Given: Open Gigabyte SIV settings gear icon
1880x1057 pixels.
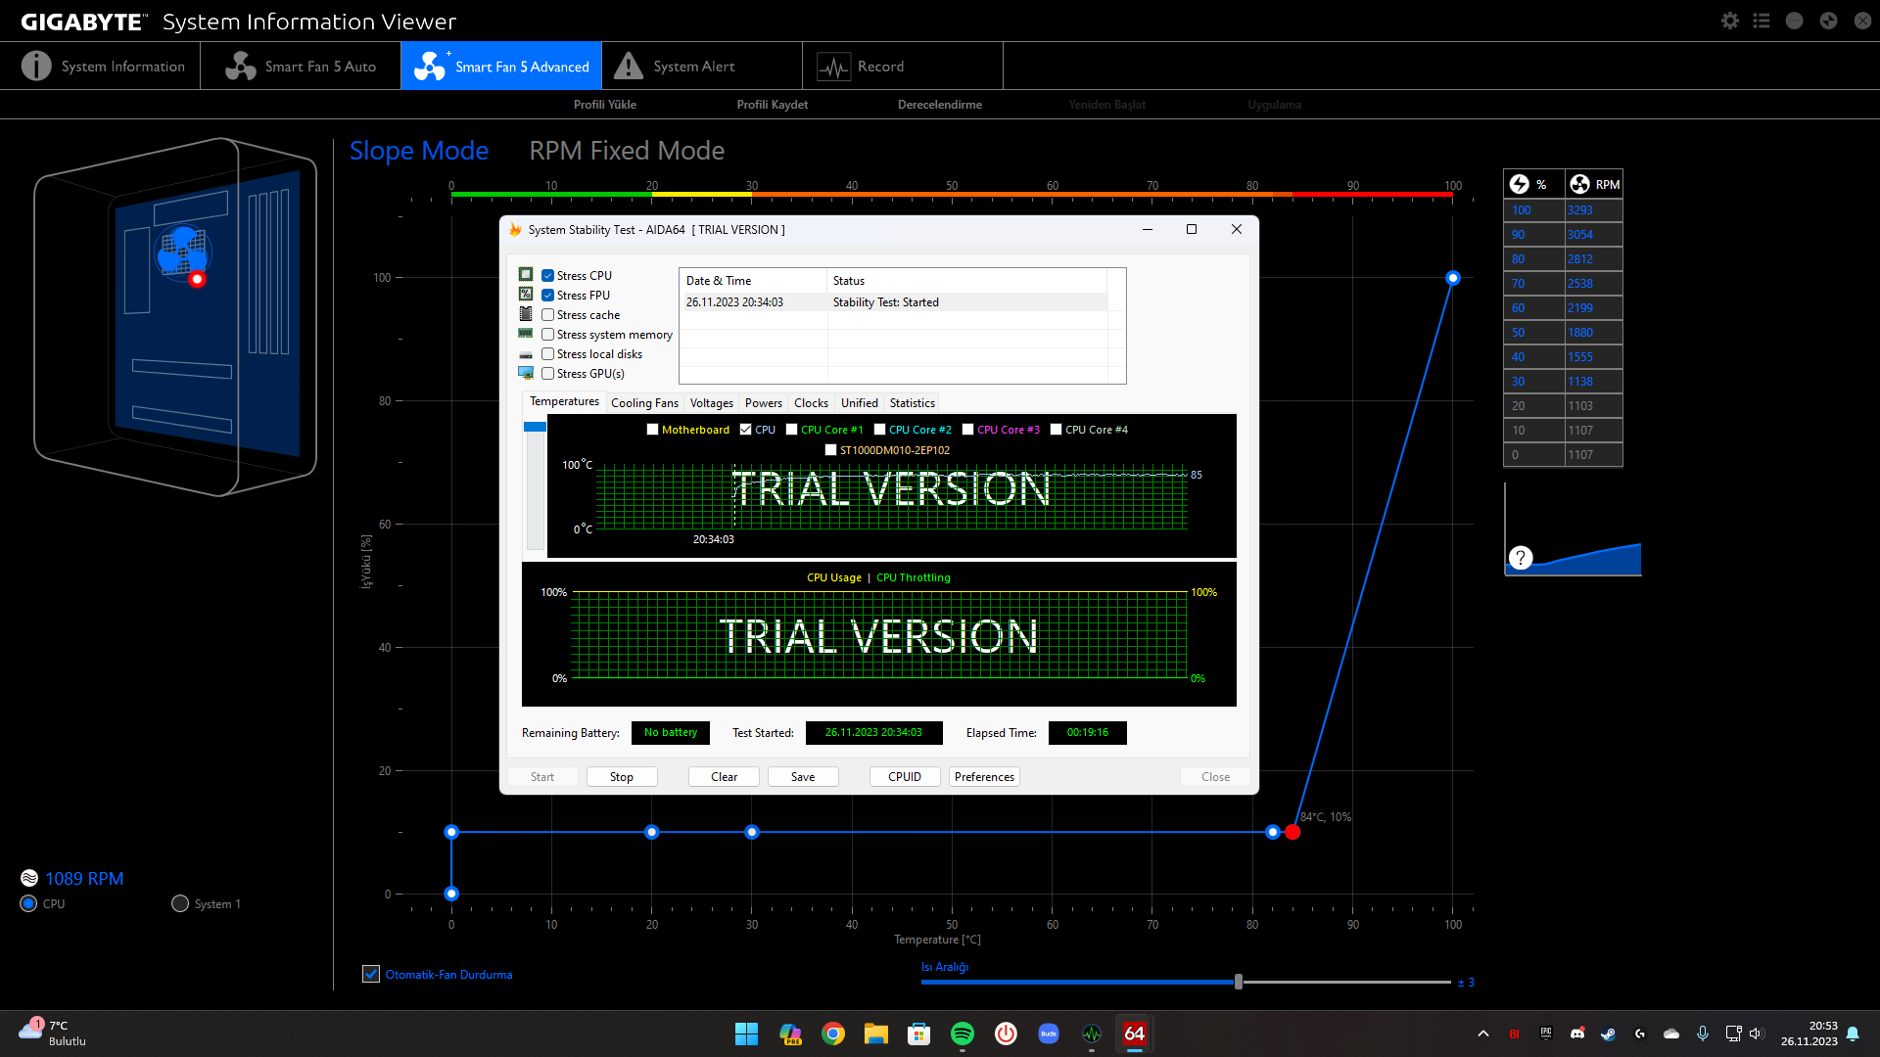Looking at the screenshot, I should pyautogui.click(x=1730, y=21).
